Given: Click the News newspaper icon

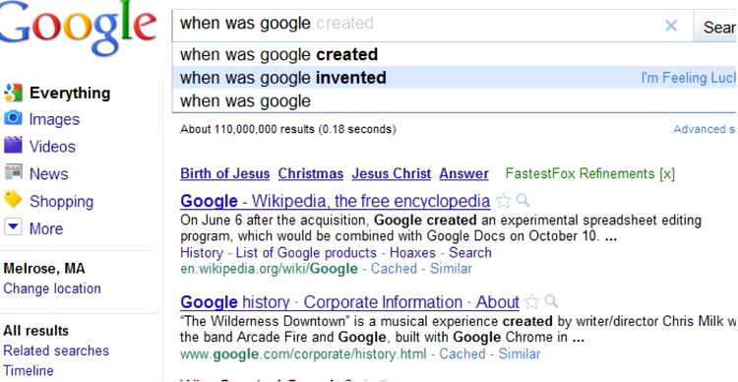Looking at the screenshot, I should 13,172.
